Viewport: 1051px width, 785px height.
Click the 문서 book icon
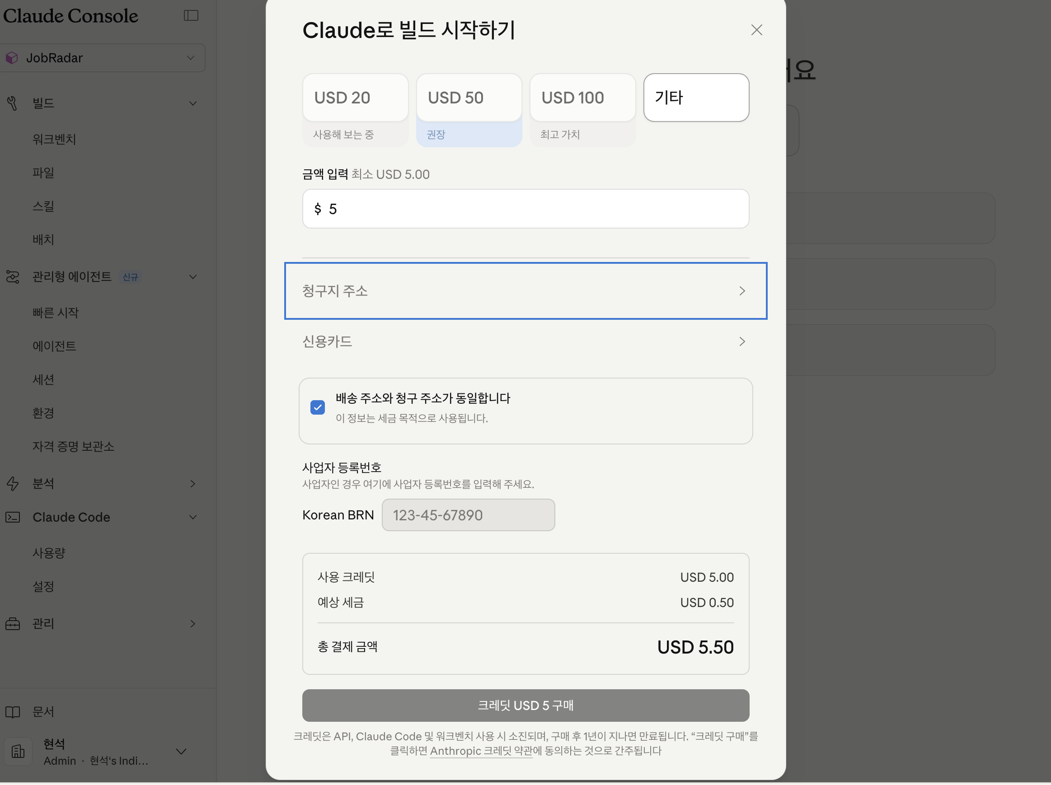pyautogui.click(x=12, y=712)
